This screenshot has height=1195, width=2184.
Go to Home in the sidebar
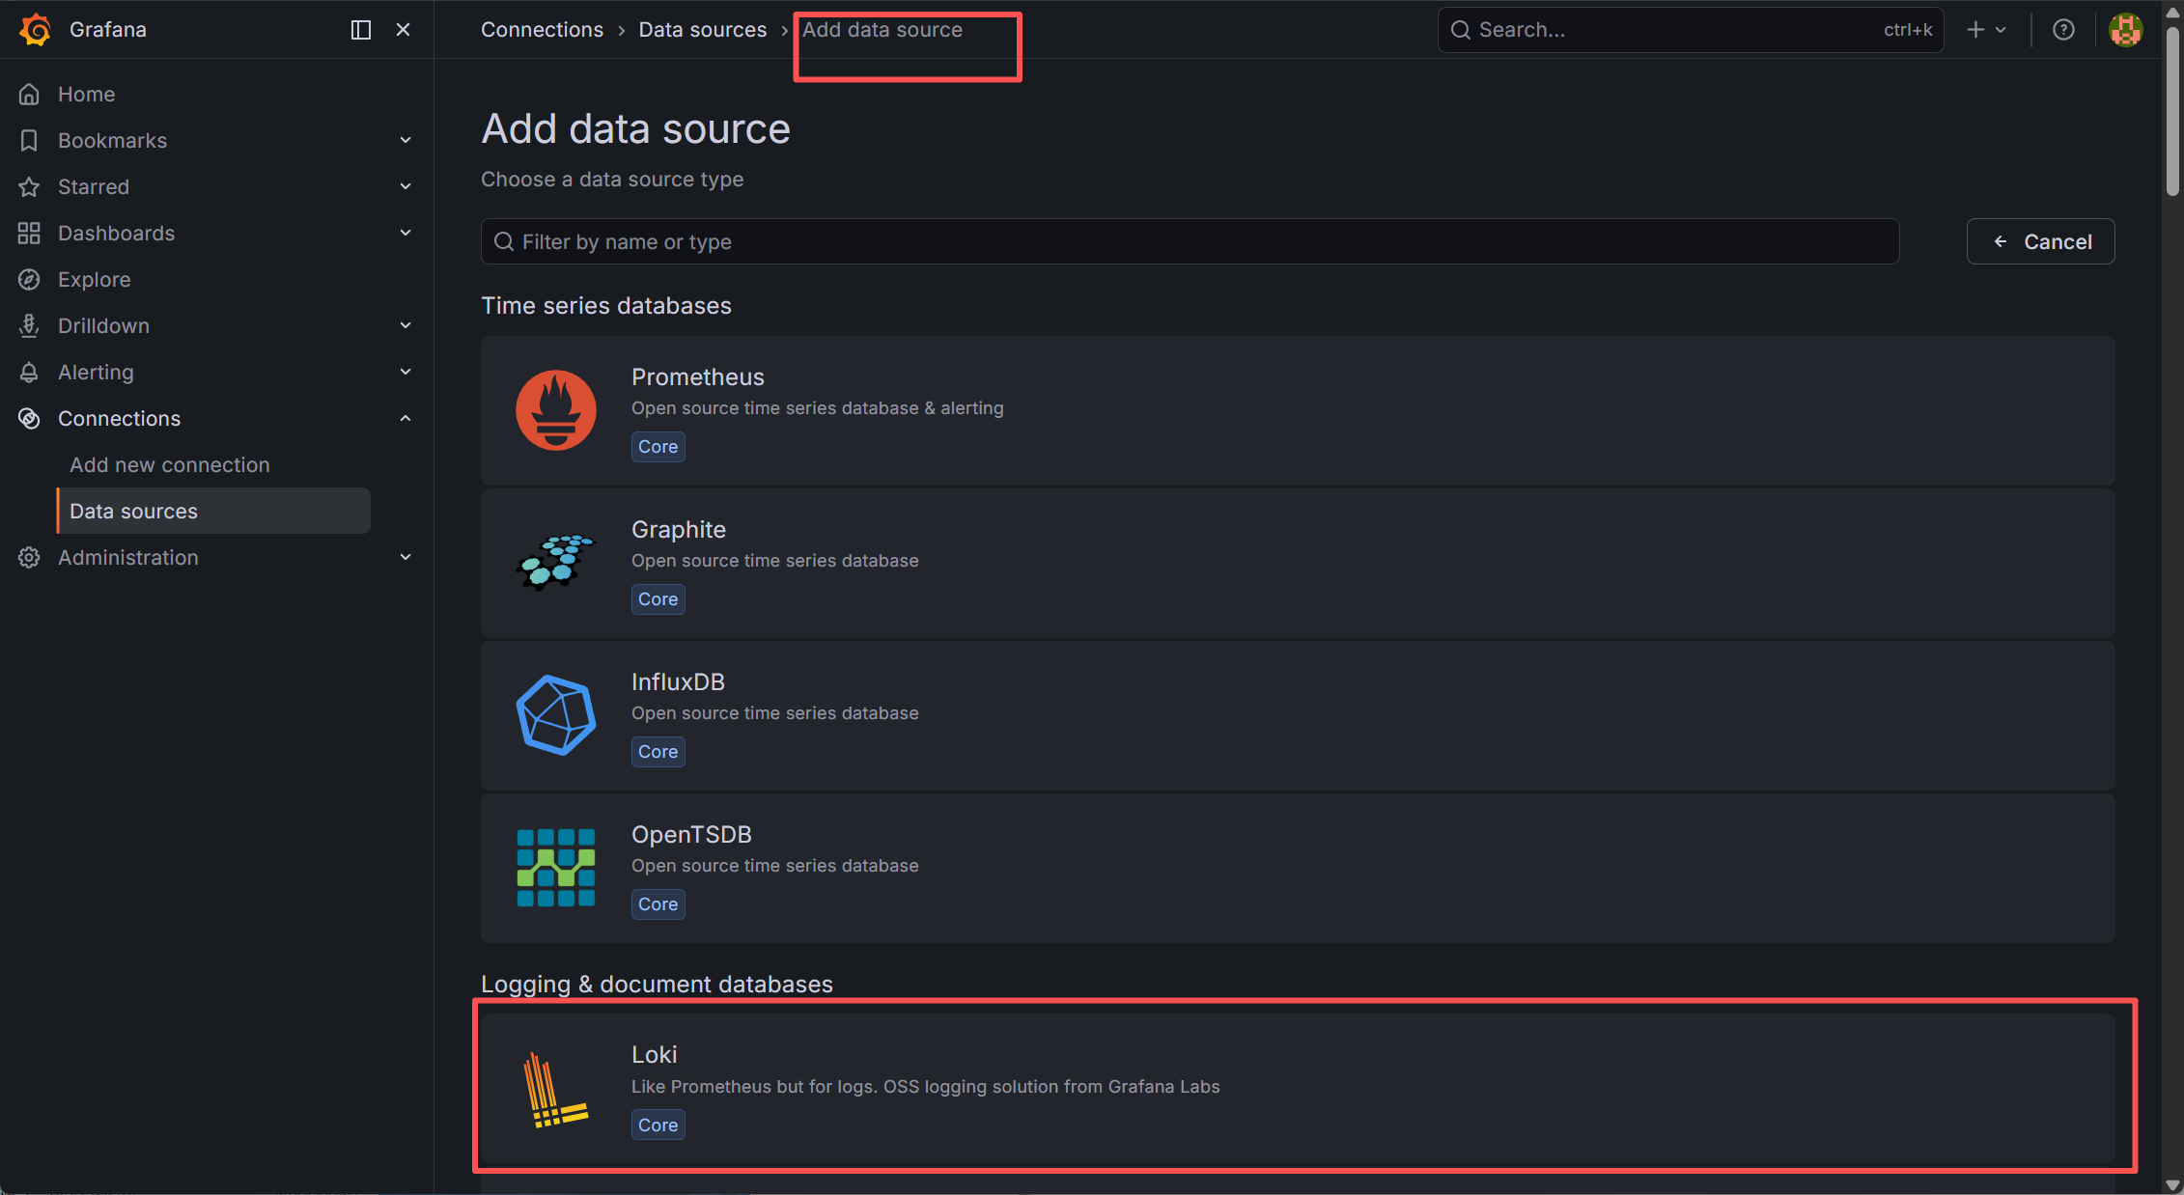coord(86,94)
